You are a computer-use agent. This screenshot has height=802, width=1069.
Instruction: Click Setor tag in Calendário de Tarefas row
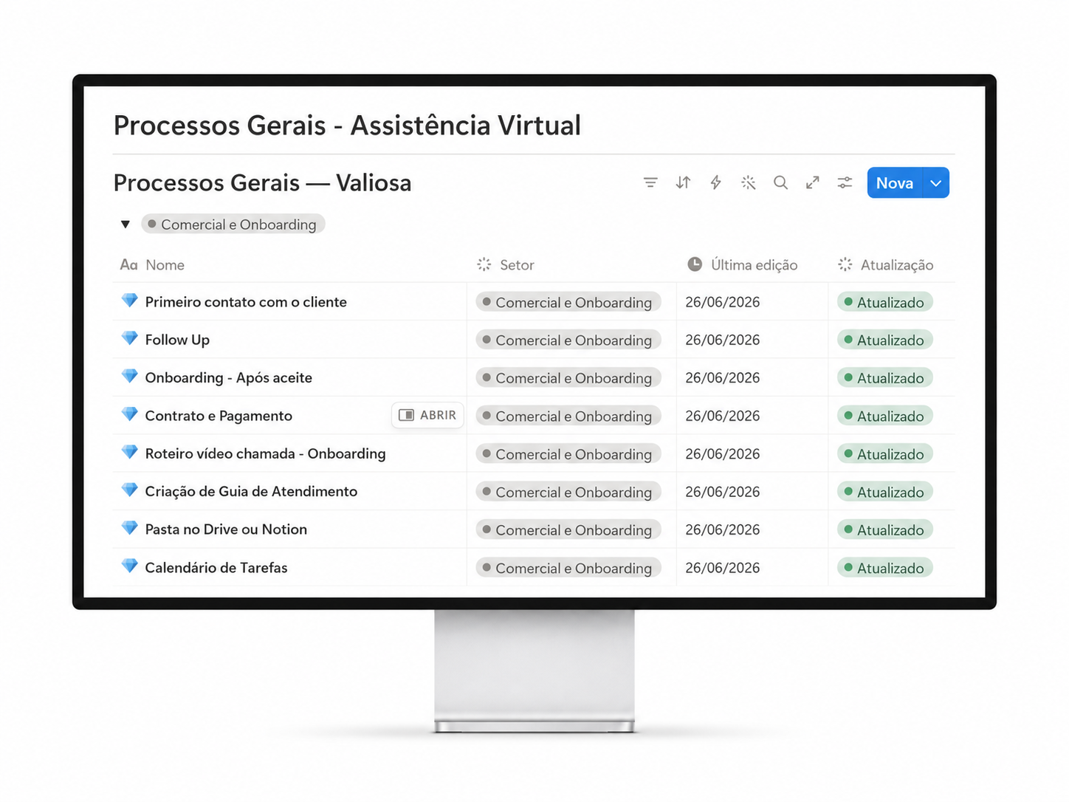pos(568,568)
